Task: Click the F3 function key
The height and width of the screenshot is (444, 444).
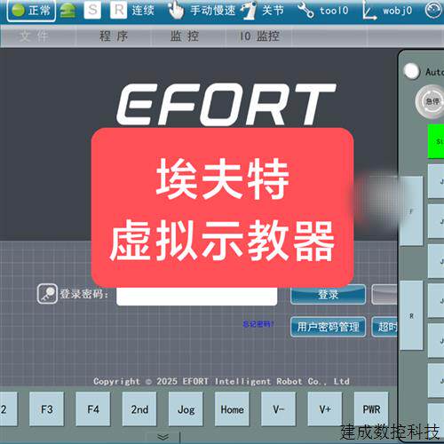Action: (47, 409)
